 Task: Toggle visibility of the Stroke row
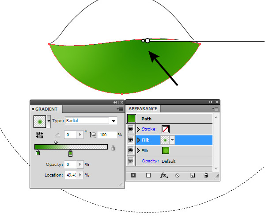coord(131,129)
